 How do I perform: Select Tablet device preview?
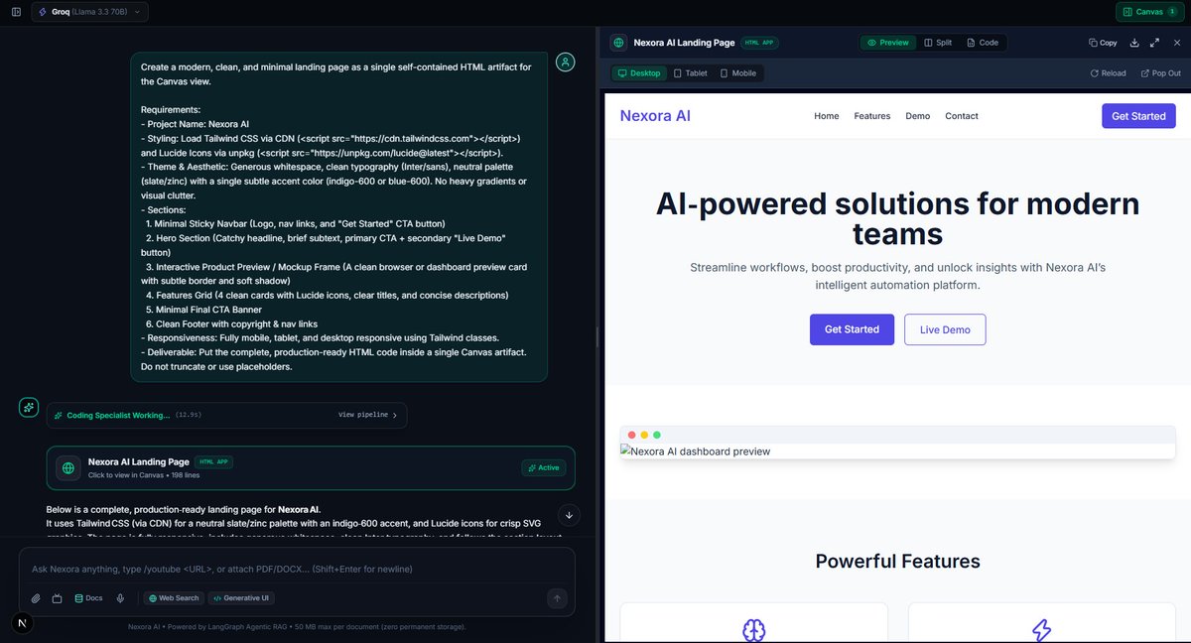691,73
